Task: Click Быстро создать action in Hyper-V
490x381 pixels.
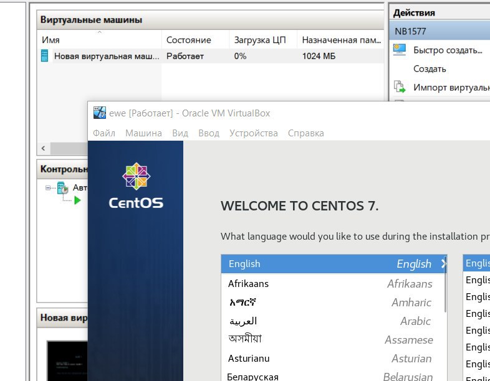Action: point(448,50)
